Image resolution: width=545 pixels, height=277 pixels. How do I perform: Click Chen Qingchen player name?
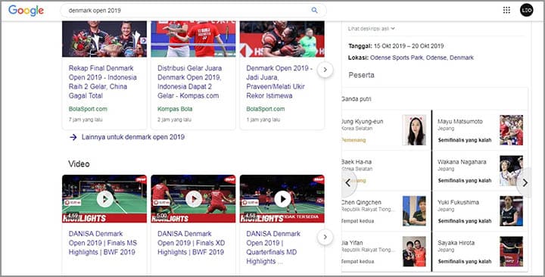361,202
